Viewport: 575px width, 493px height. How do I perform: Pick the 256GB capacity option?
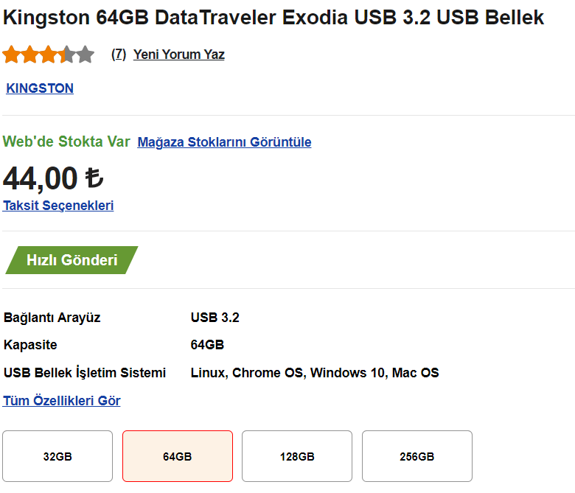[417, 456]
